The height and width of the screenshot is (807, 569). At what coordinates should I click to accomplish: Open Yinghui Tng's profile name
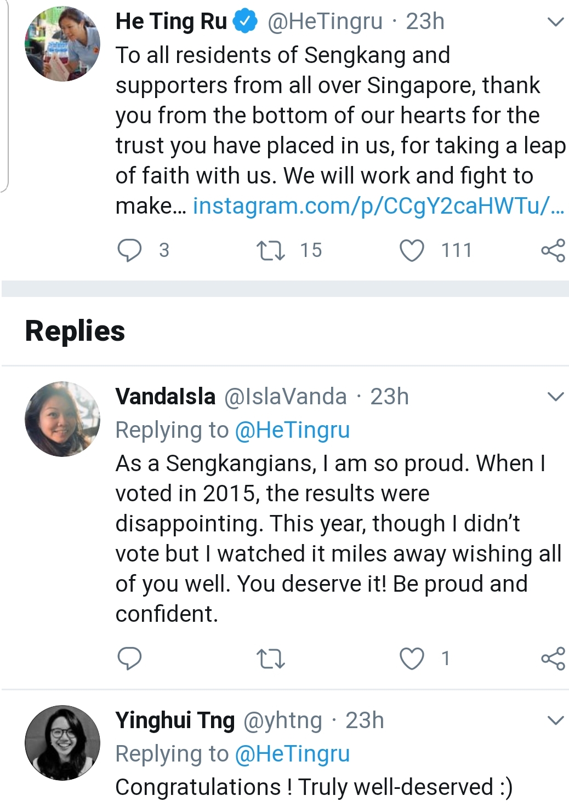coord(175,720)
